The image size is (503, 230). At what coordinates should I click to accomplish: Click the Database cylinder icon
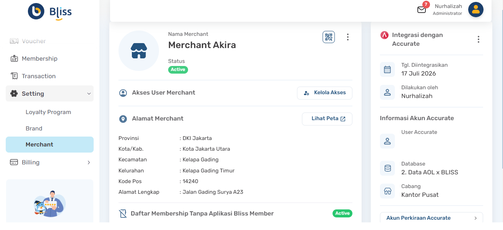[x=387, y=168]
